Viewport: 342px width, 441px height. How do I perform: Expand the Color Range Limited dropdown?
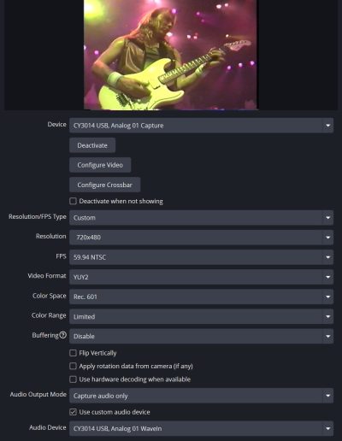pyautogui.click(x=201, y=316)
